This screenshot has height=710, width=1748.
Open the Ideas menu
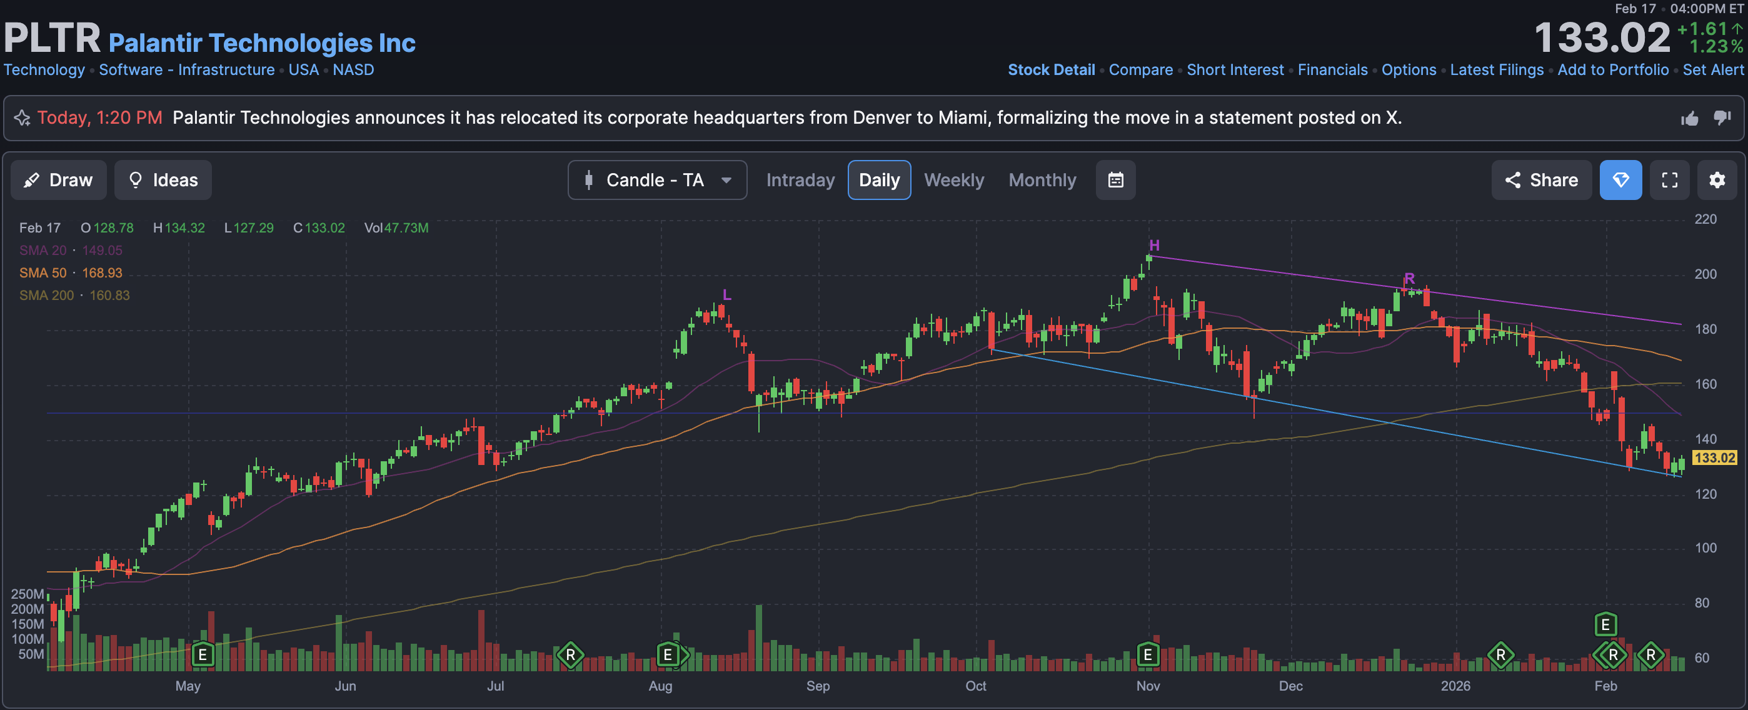[x=163, y=180]
